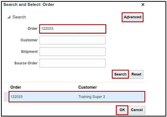Click the Order input field containing 122033
The image size is (167, 117).
[72, 29]
